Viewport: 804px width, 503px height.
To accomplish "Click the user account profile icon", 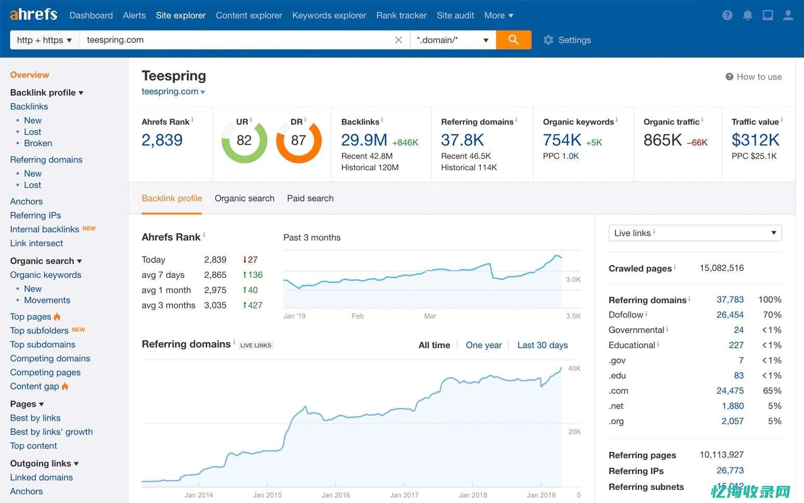I will [788, 16].
